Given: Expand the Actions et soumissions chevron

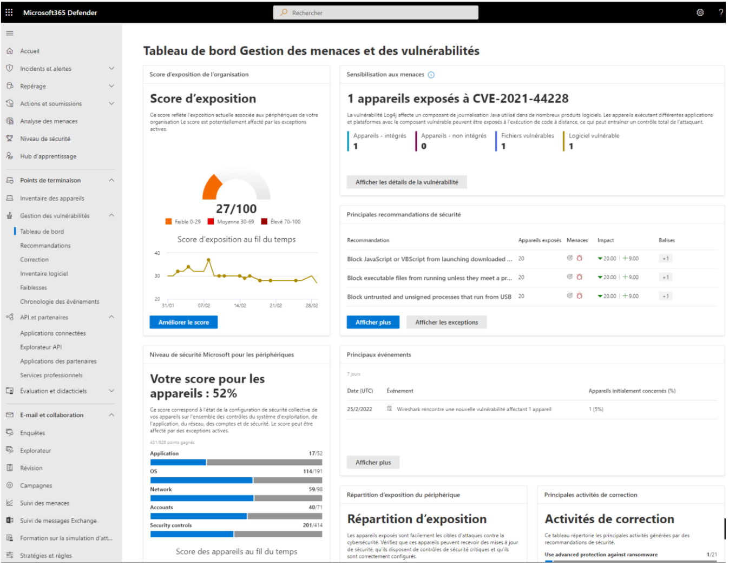Looking at the screenshot, I should (111, 103).
